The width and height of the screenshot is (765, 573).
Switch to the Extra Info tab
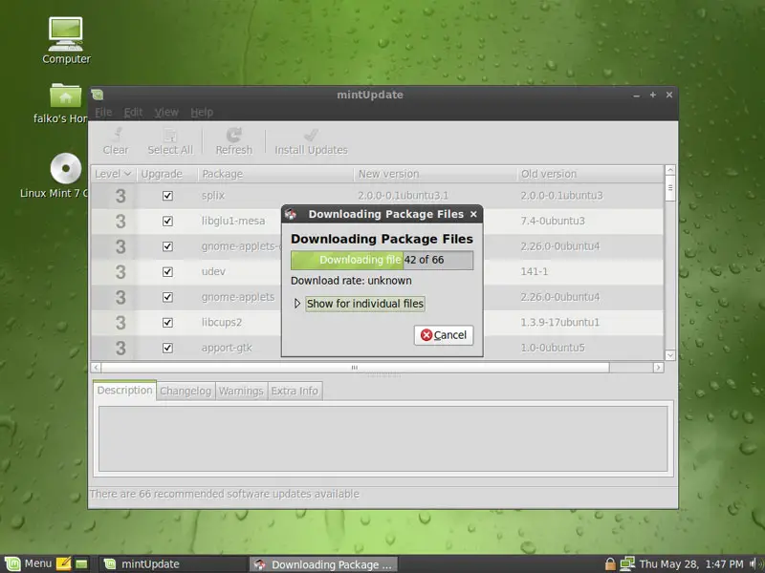295,391
